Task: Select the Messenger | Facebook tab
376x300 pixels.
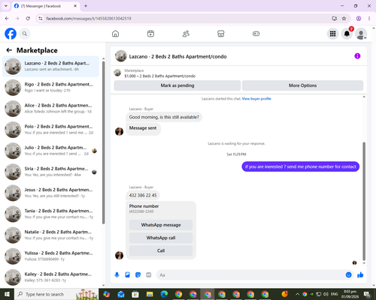Action: (45, 6)
